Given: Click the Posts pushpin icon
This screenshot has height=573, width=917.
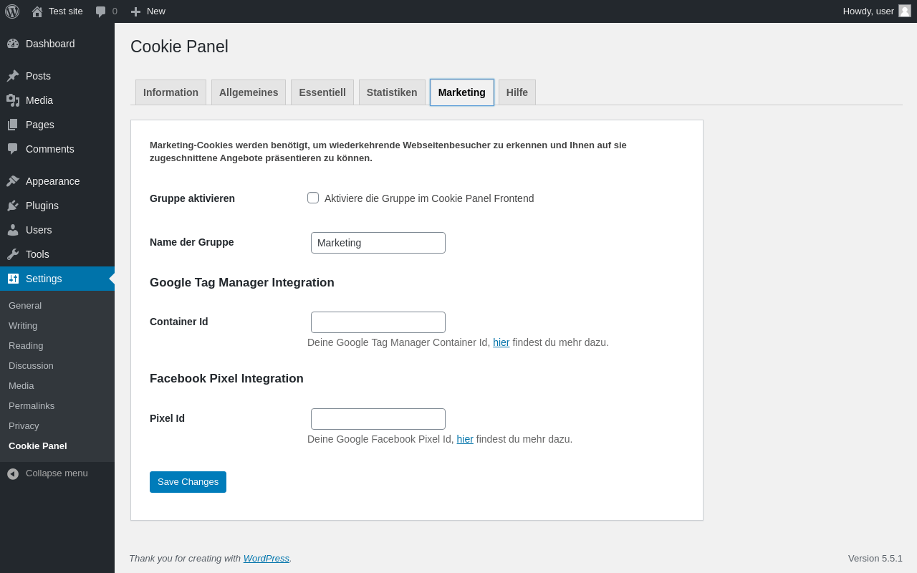Looking at the screenshot, I should pos(13,76).
